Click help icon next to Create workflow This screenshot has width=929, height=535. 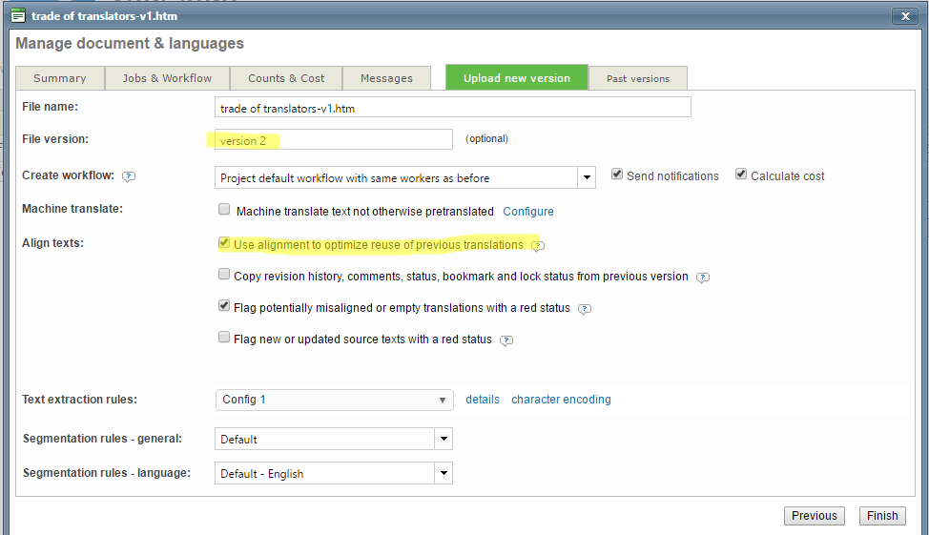pyautogui.click(x=129, y=176)
